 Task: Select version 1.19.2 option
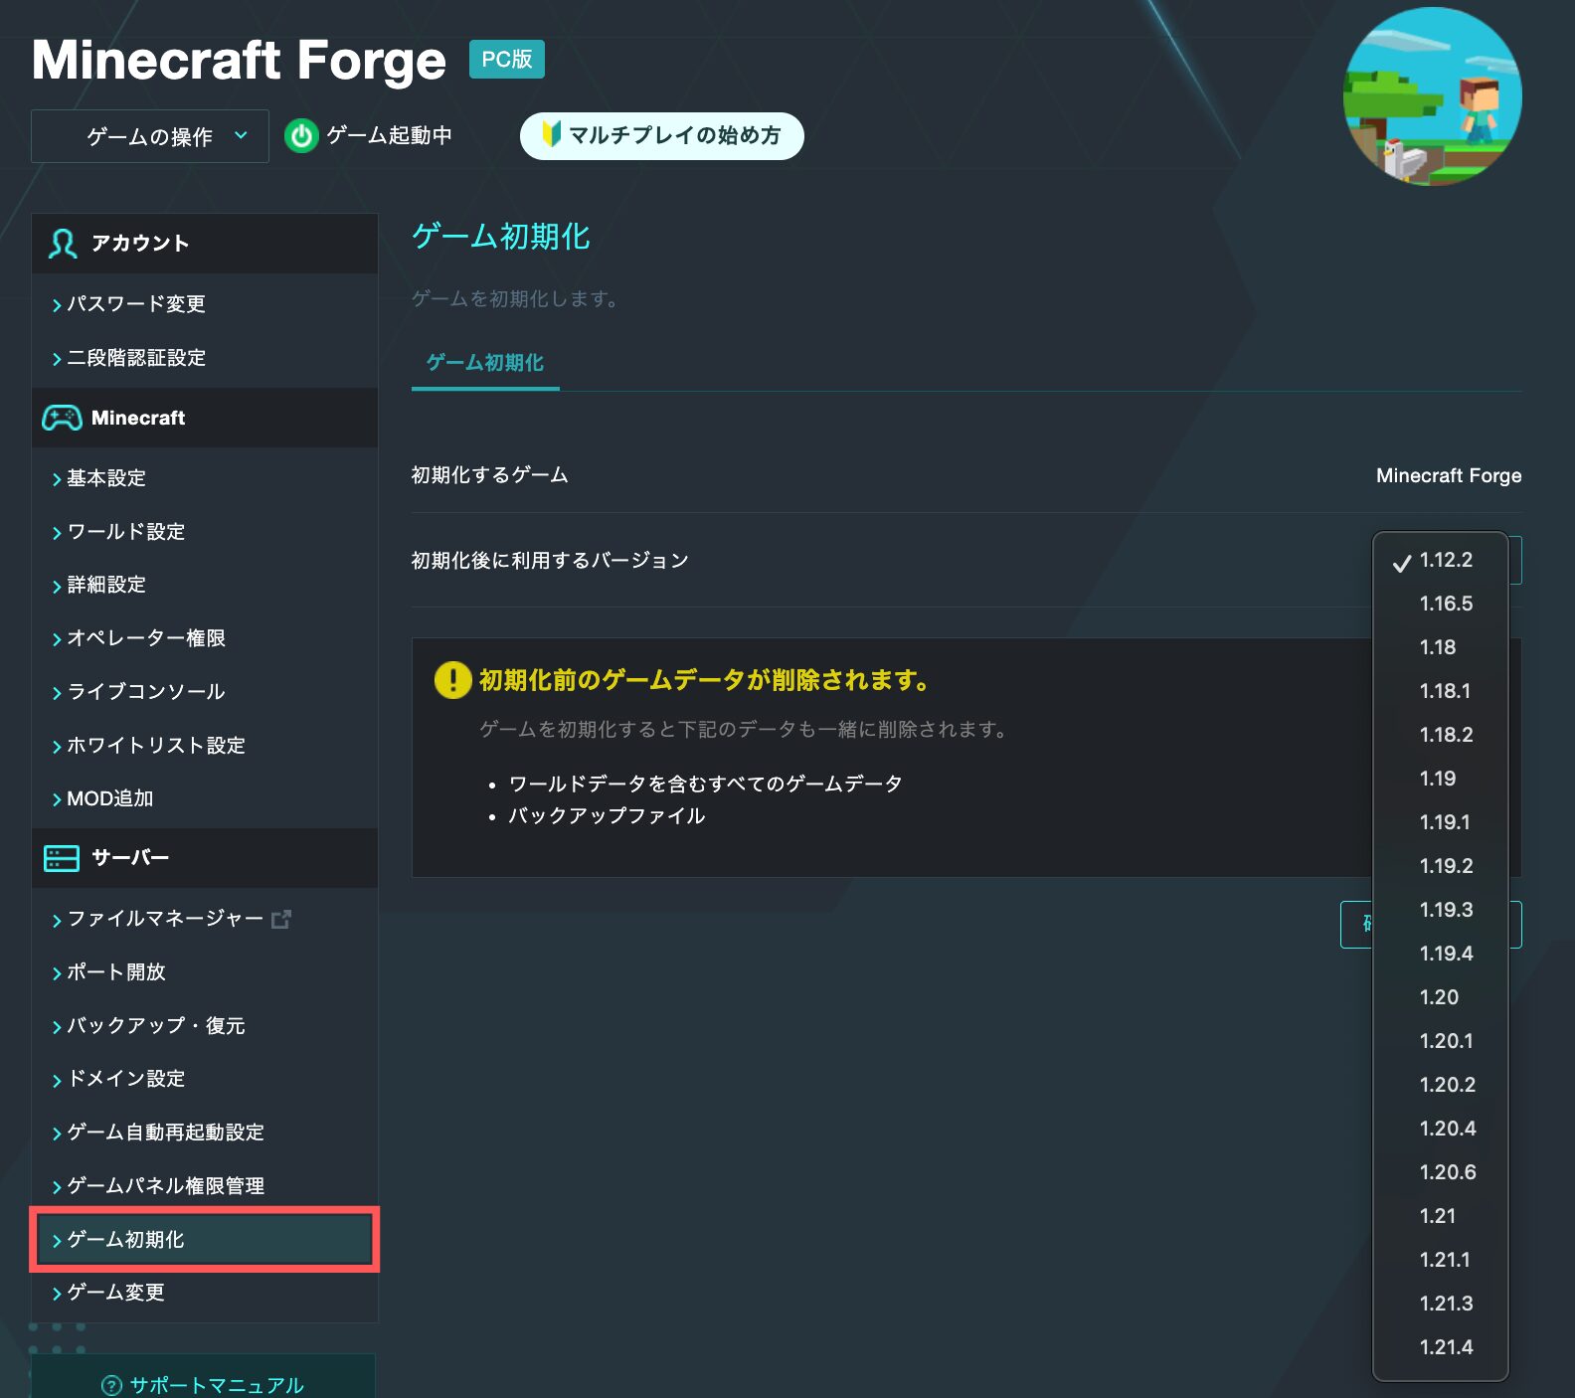(x=1441, y=866)
